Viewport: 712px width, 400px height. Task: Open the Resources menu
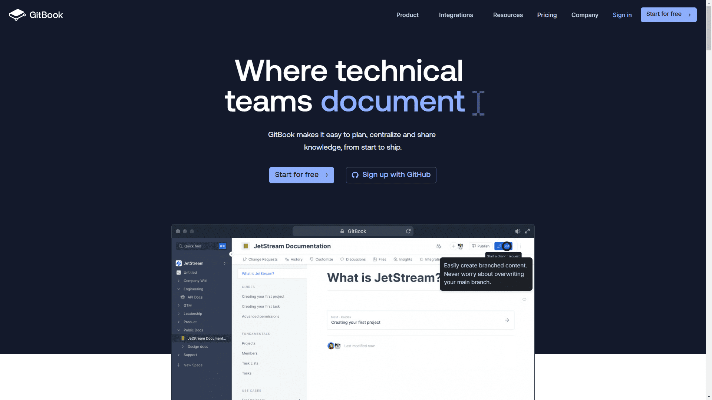point(508,15)
